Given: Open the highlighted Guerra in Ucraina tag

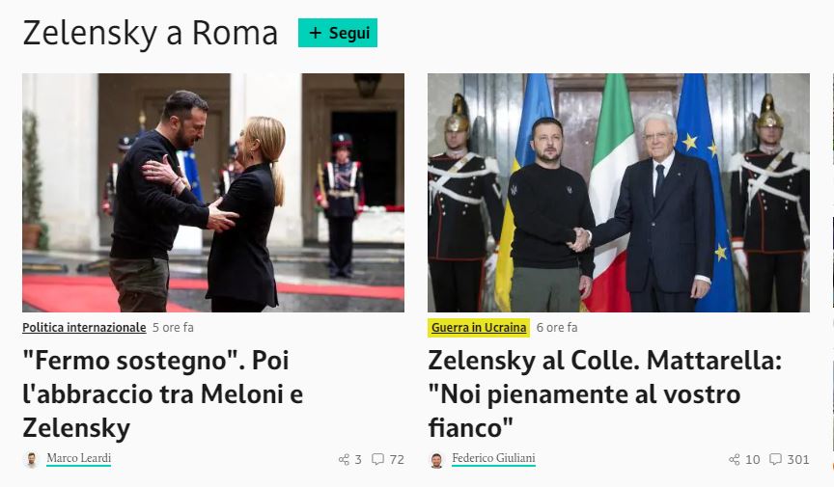Looking at the screenshot, I should pyautogui.click(x=479, y=328).
